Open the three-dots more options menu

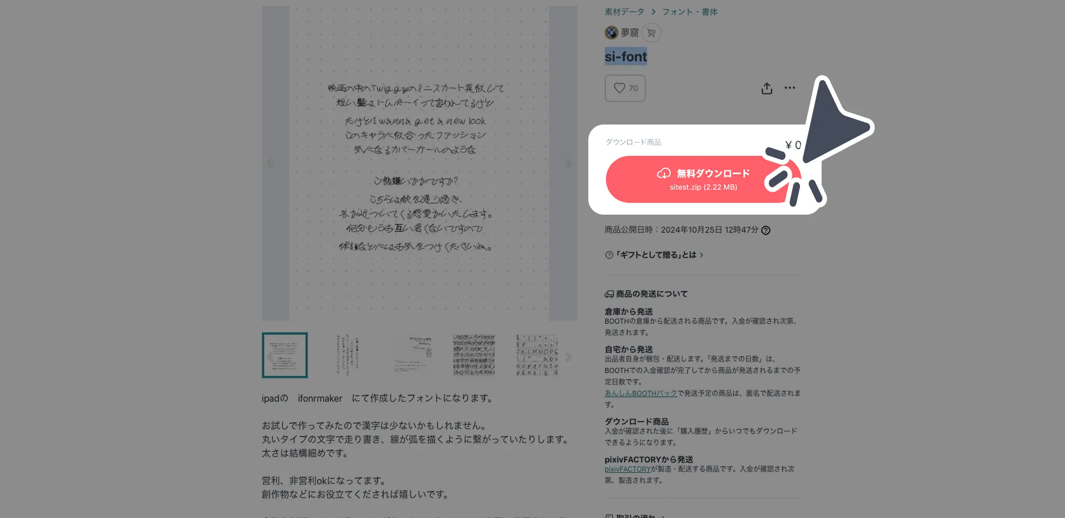pos(790,88)
